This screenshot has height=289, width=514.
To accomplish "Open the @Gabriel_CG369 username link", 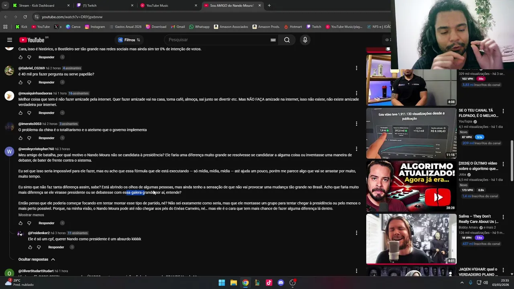I will tap(31, 68).
